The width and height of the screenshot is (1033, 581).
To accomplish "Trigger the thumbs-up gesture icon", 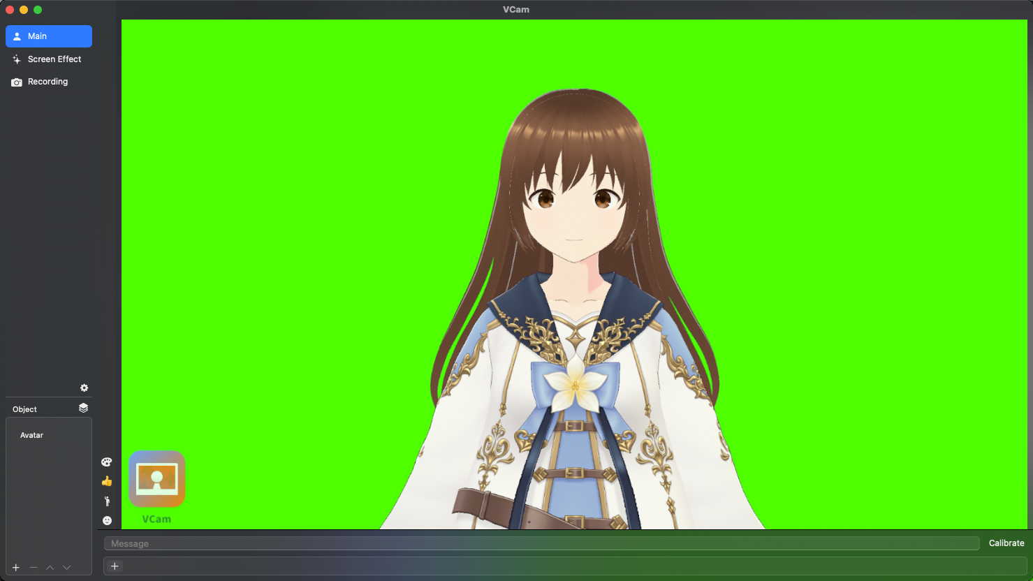I will coord(107,481).
